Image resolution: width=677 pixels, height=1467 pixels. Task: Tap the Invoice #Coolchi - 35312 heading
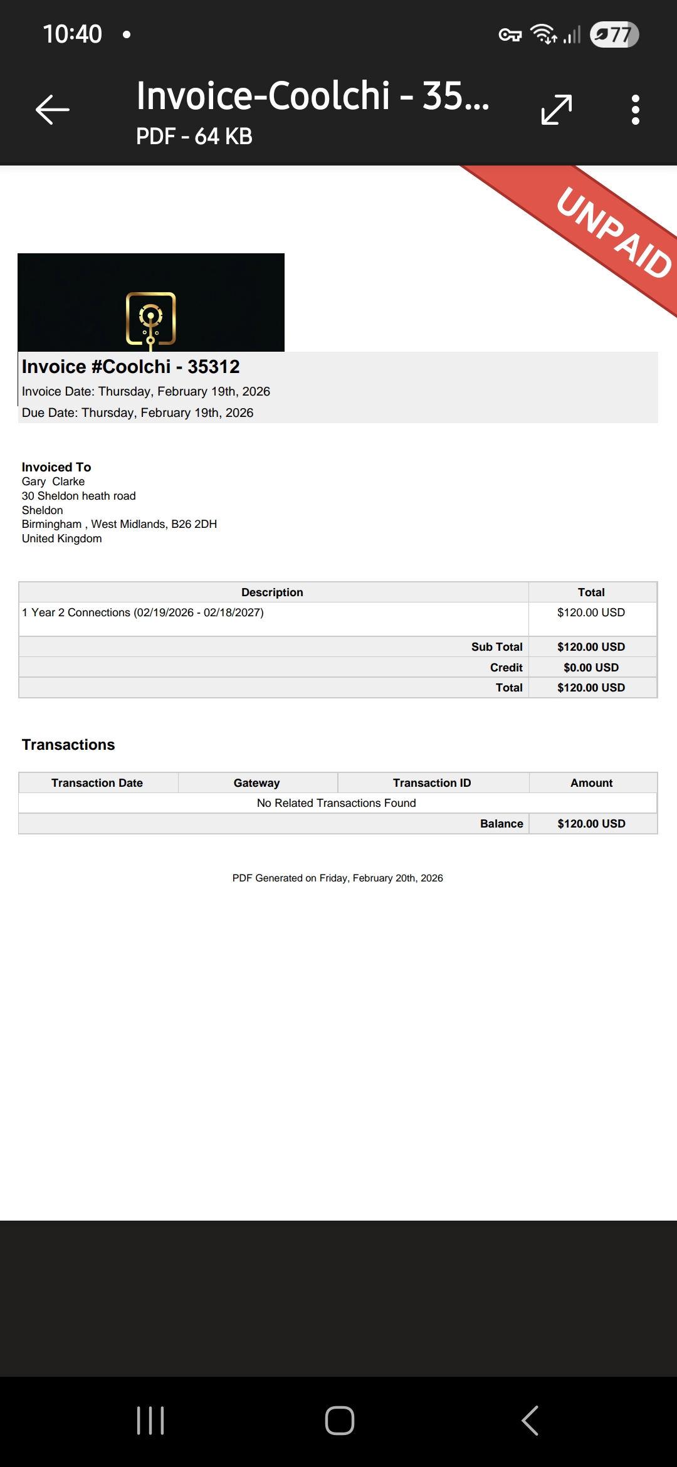coord(131,367)
